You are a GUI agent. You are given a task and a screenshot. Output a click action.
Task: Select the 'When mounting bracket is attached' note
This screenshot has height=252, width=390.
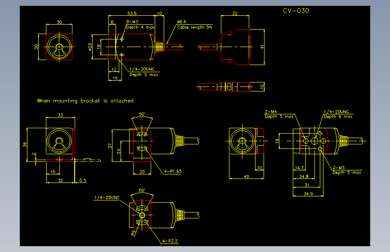pyautogui.click(x=85, y=101)
